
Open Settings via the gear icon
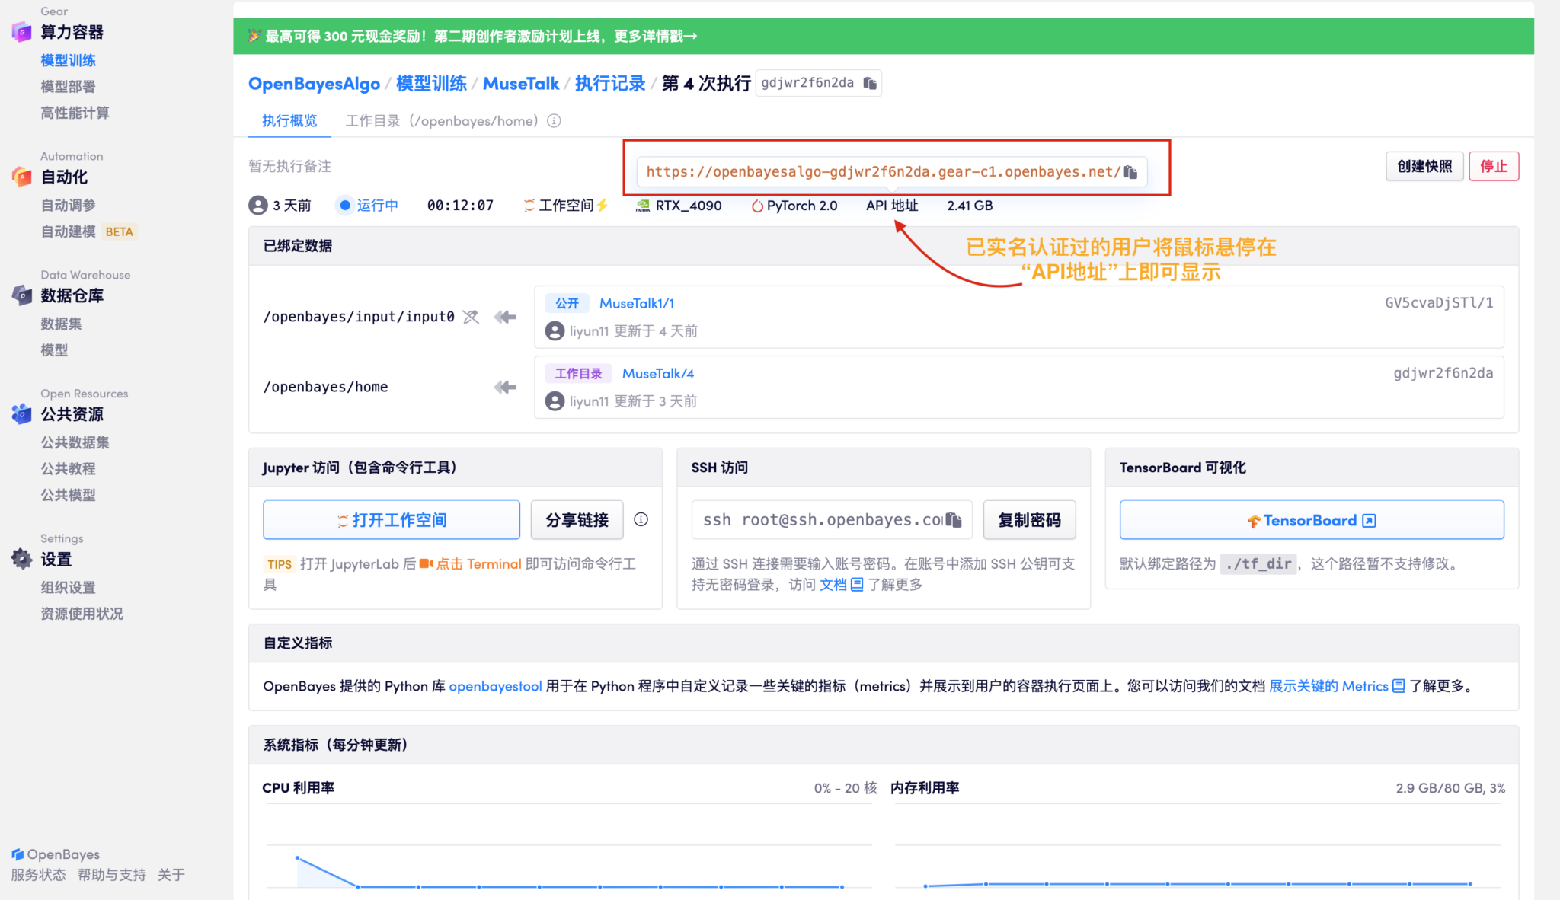21,558
